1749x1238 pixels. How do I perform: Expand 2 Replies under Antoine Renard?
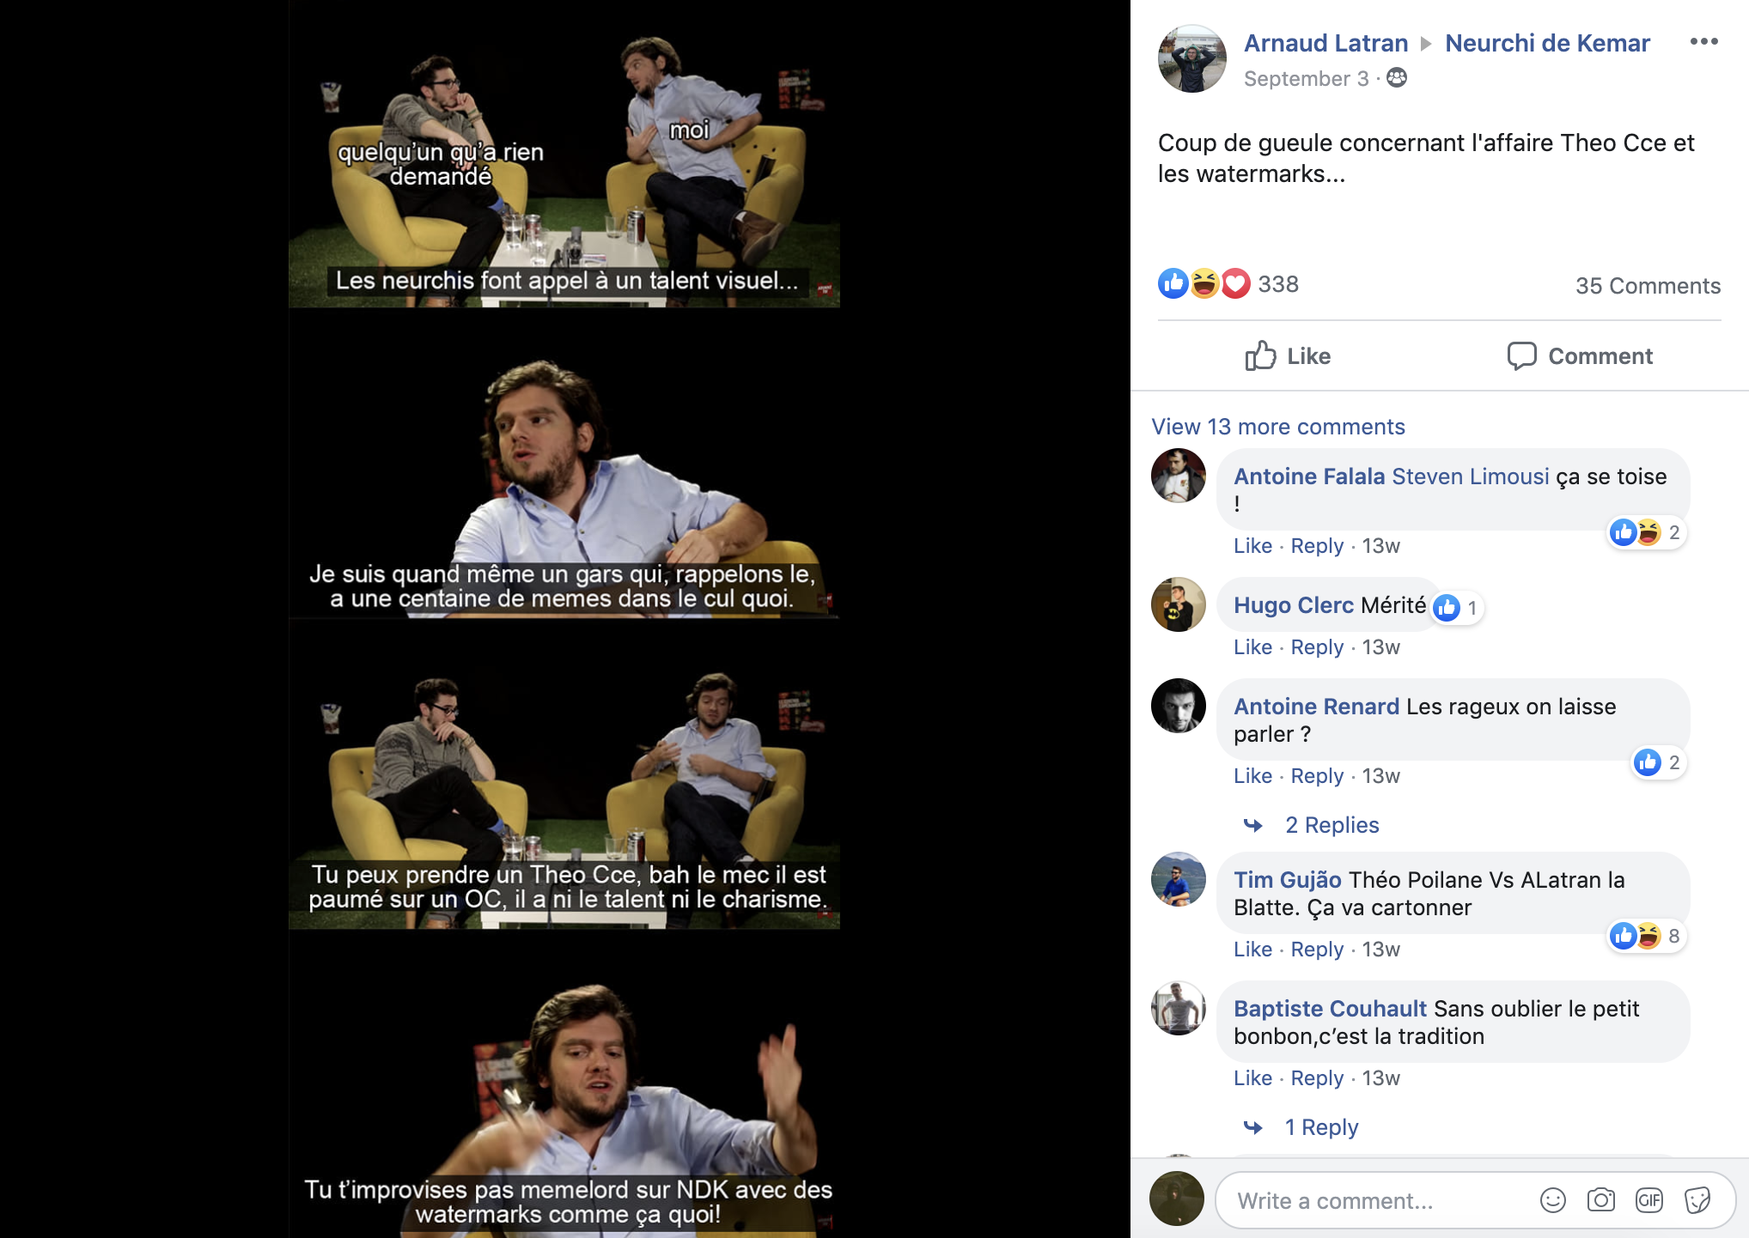click(1332, 825)
